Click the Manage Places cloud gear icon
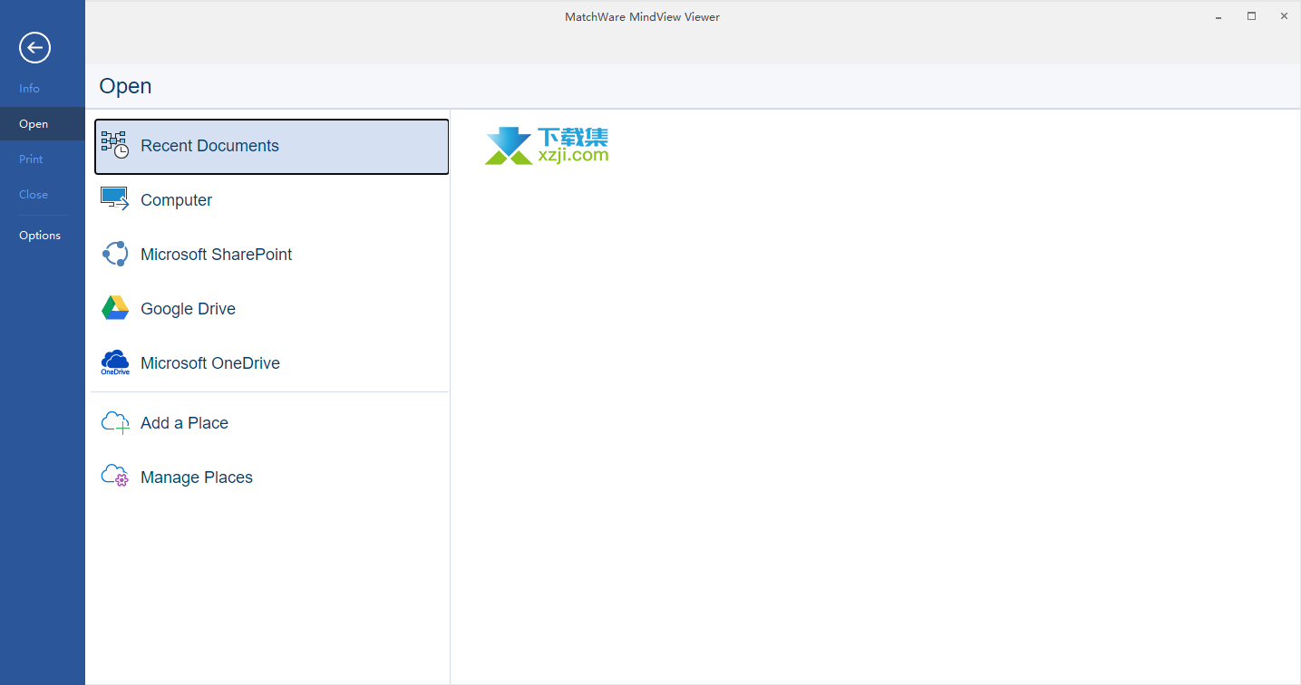1301x685 pixels. 115,477
